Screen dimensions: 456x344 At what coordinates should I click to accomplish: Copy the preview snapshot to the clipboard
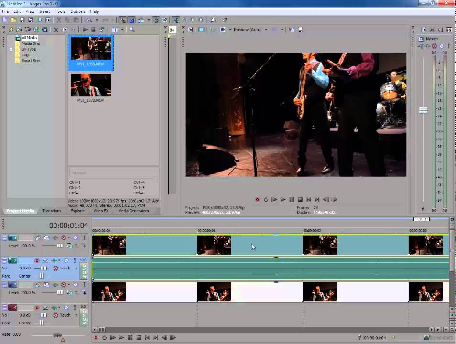tap(292, 30)
